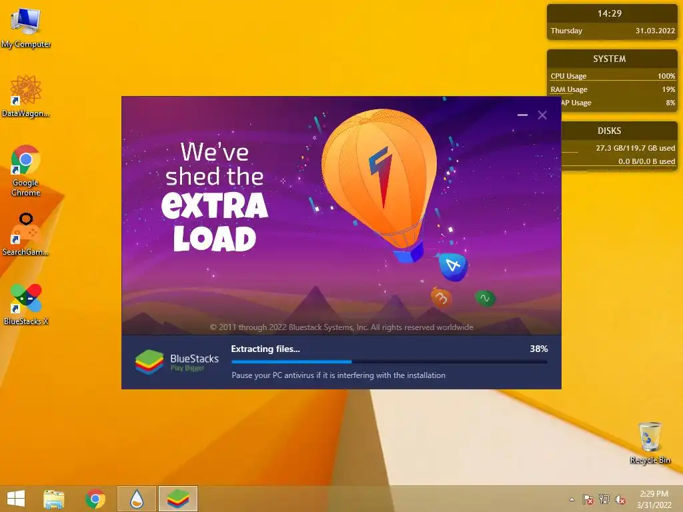Select BlueStacks installer taskbar button
The height and width of the screenshot is (512, 683).
(x=177, y=499)
